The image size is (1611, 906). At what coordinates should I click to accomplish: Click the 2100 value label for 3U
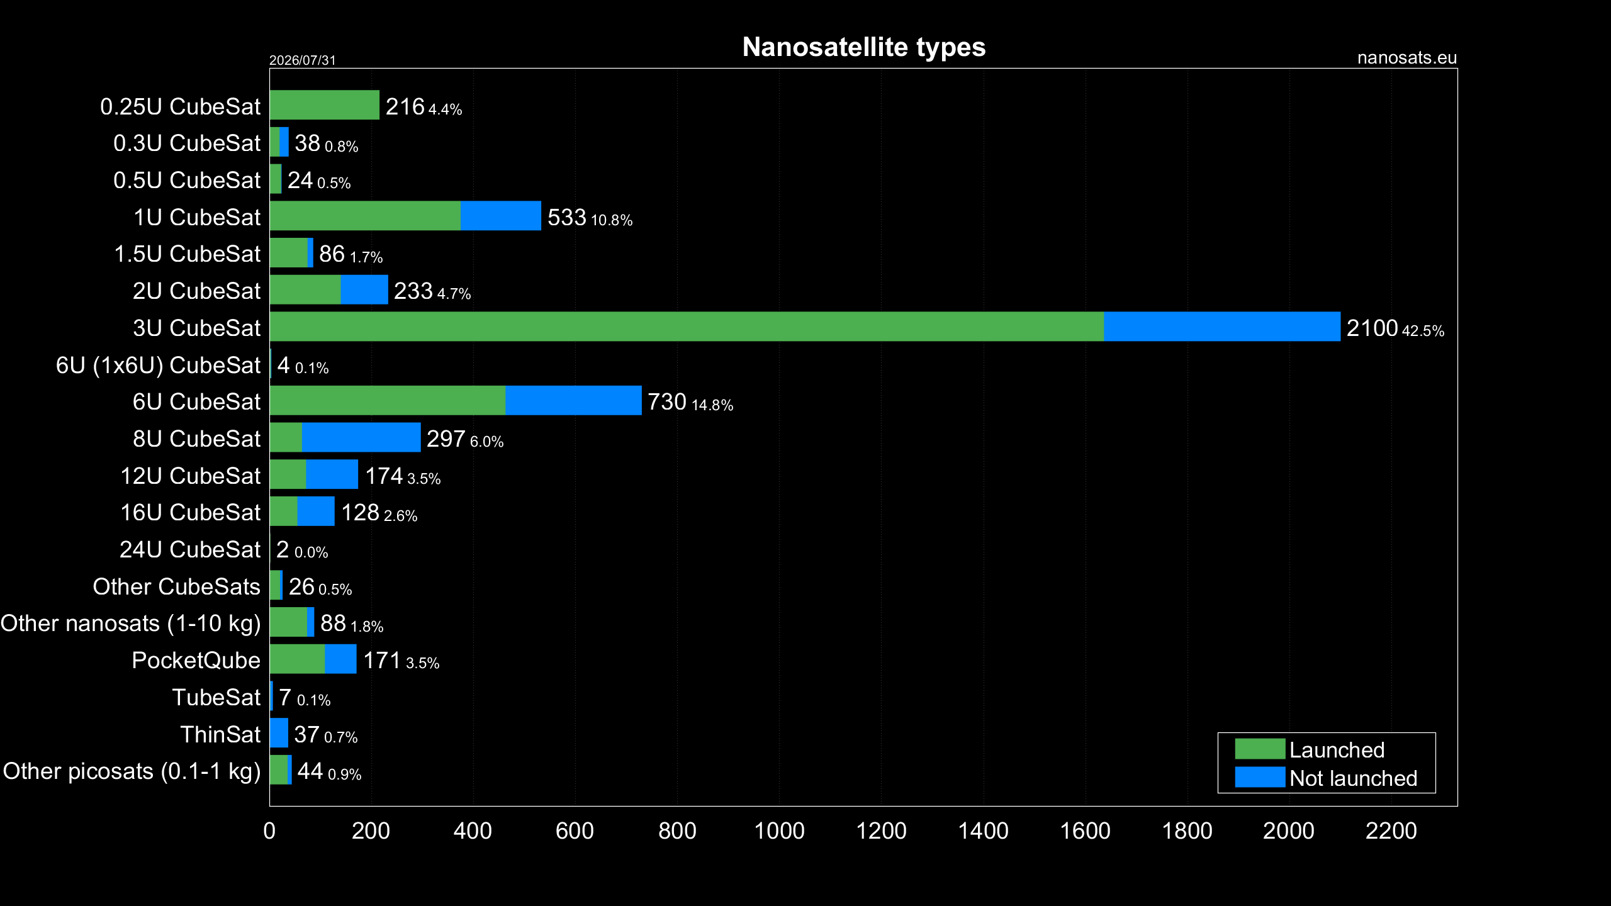pos(1372,328)
